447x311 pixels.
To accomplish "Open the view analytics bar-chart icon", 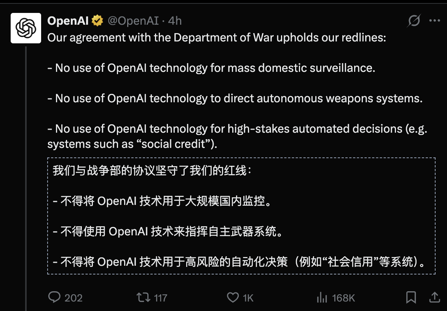I will [322, 297].
